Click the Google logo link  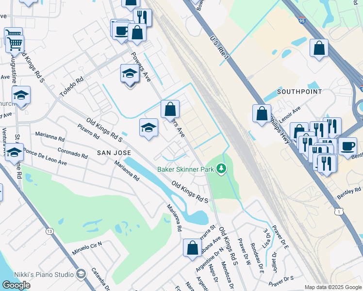pyautogui.click(x=16, y=285)
